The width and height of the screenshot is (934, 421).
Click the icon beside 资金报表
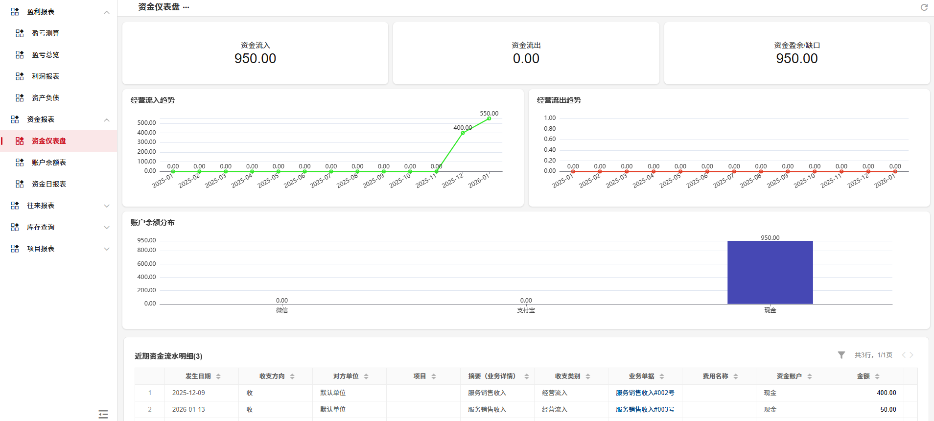point(15,119)
